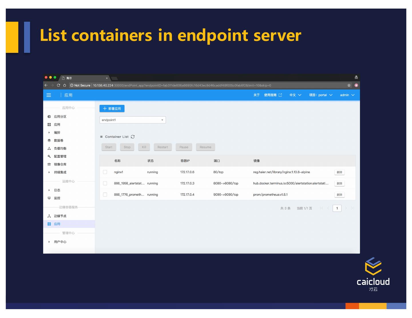
Task: Open the admin user dropdown
Action: pos(347,95)
